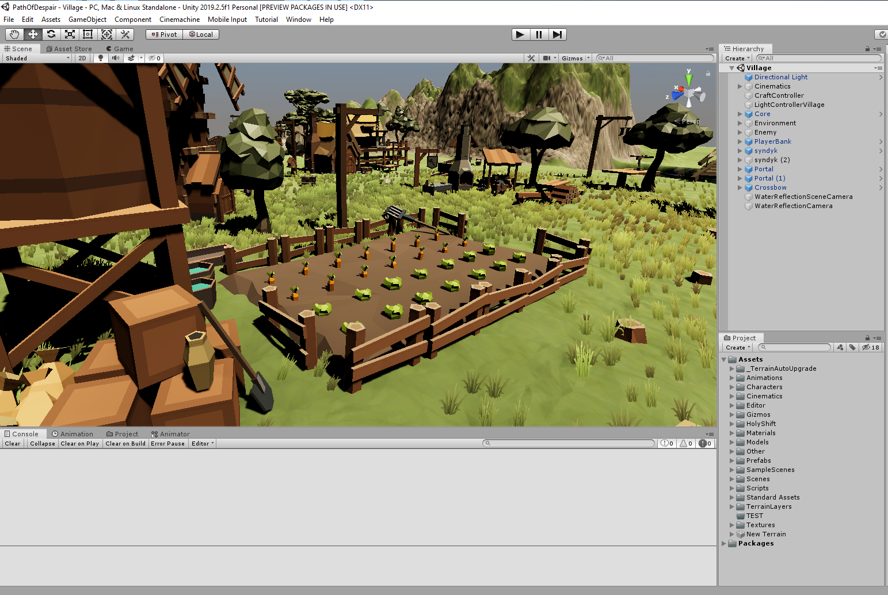The height and width of the screenshot is (595, 888).
Task: Select the Scale tool
Action: click(x=70, y=34)
